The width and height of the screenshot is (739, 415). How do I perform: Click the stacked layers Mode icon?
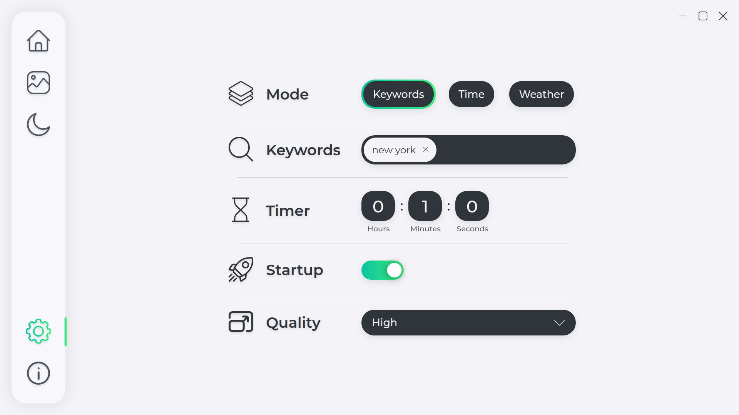241,93
